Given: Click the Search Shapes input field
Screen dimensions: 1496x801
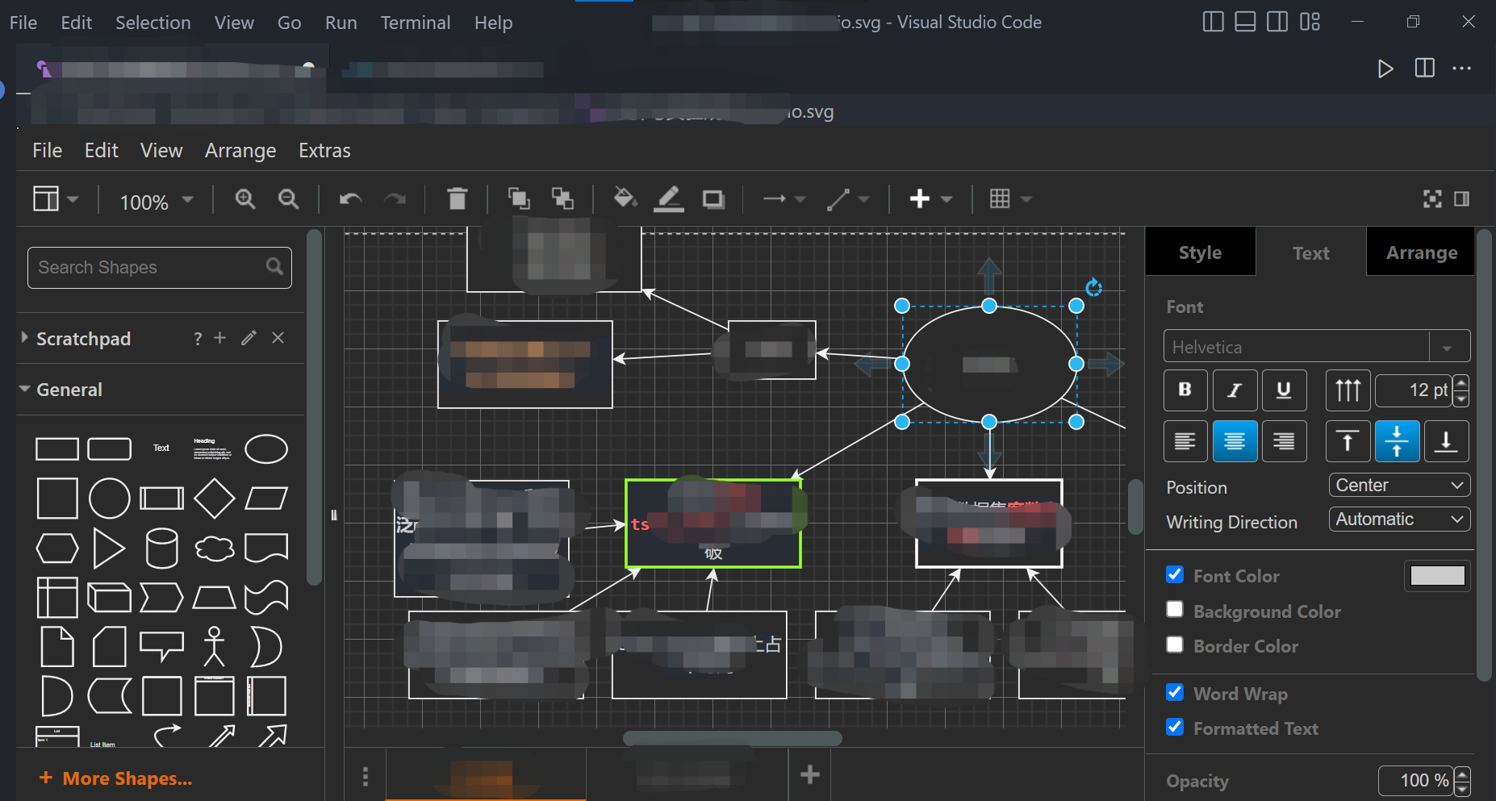Looking at the screenshot, I should 149,268.
